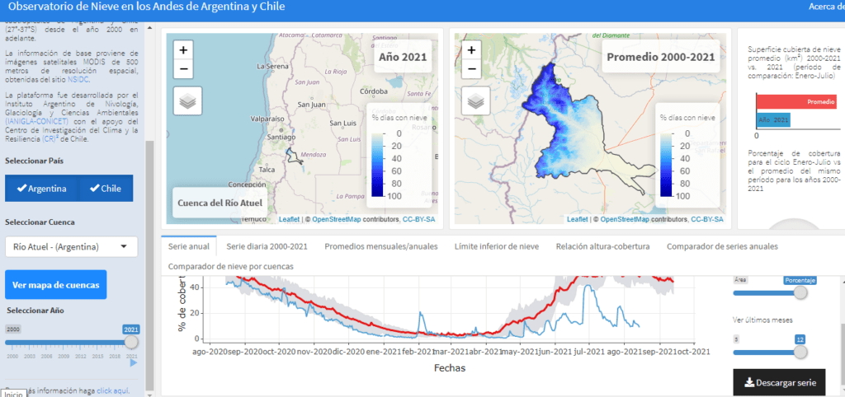The width and height of the screenshot is (845, 397).
Task: Zoom out on the Promedio 2000-2021 map
Action: point(471,68)
